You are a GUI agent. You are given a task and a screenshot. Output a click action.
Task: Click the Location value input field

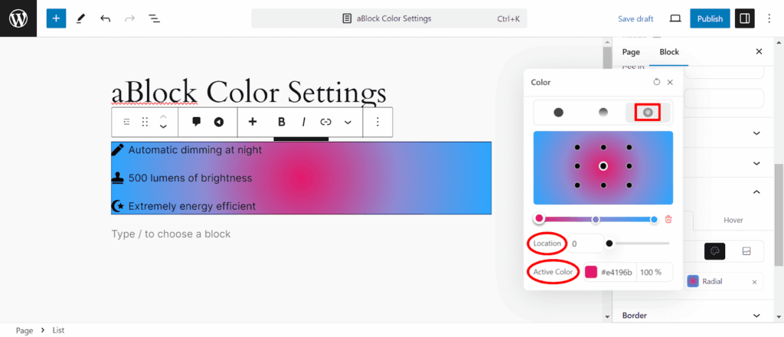click(585, 244)
